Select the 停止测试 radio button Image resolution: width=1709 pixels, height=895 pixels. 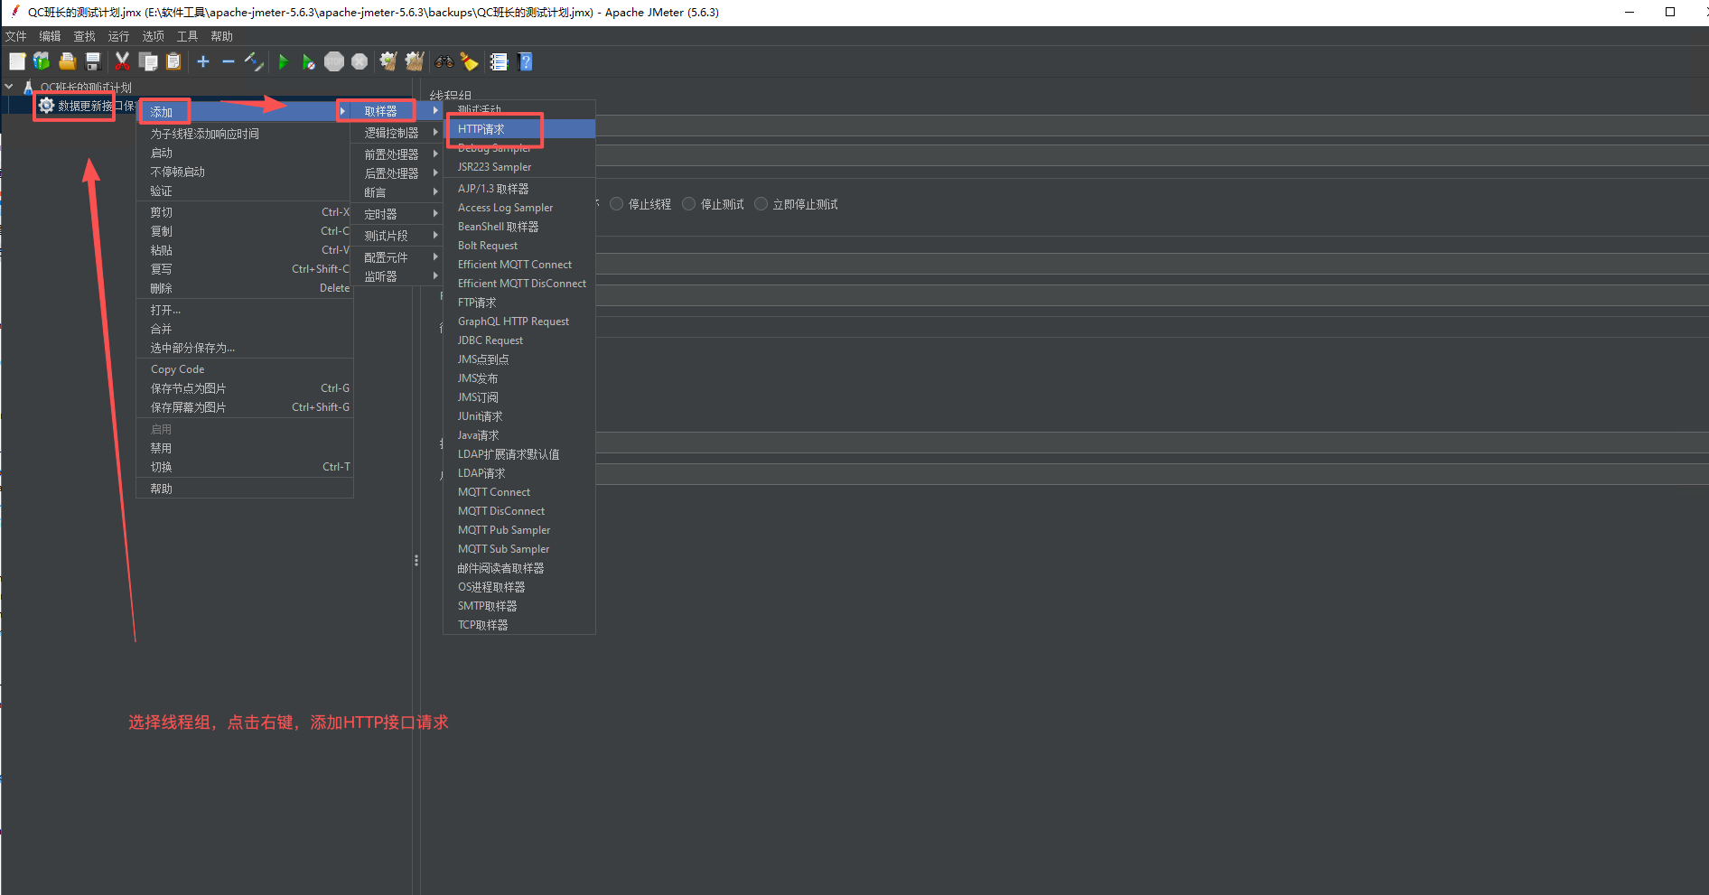point(689,204)
